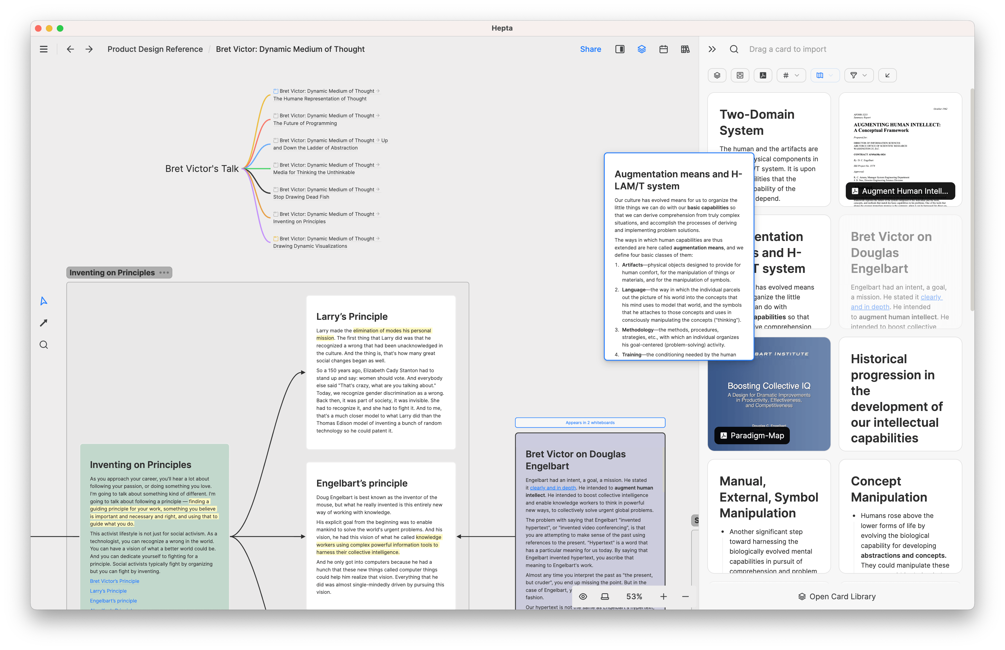Zoom out with the minus button

685,597
